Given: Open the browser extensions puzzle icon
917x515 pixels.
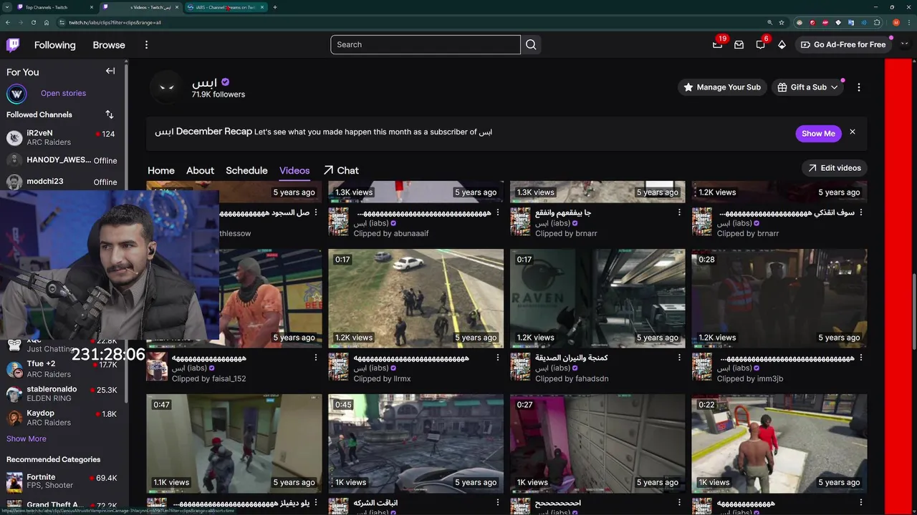Looking at the screenshot, I should [877, 22].
